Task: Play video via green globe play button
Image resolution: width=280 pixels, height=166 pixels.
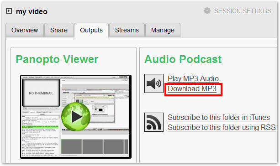Action: coord(76,117)
